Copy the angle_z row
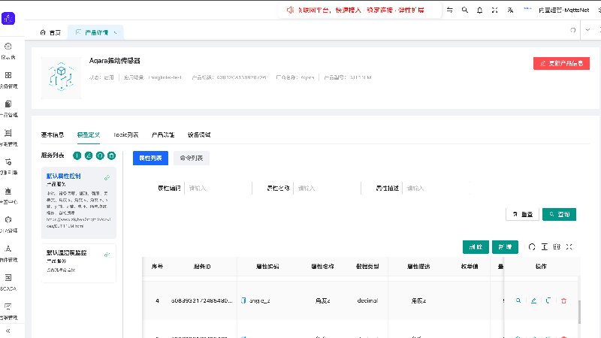 click(x=548, y=301)
